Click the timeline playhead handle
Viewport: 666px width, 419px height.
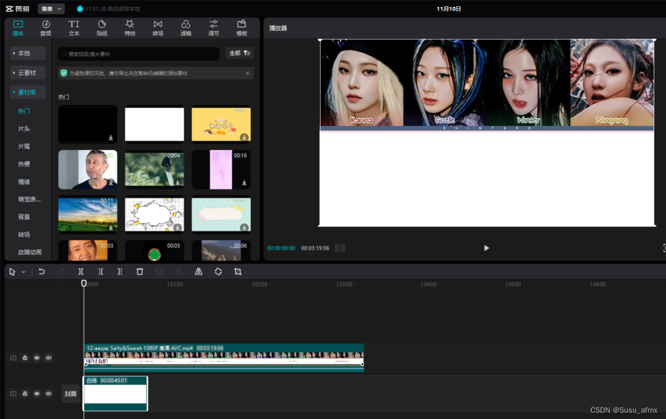[84, 283]
